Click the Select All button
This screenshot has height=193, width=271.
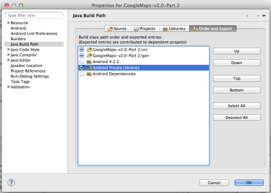point(237,106)
